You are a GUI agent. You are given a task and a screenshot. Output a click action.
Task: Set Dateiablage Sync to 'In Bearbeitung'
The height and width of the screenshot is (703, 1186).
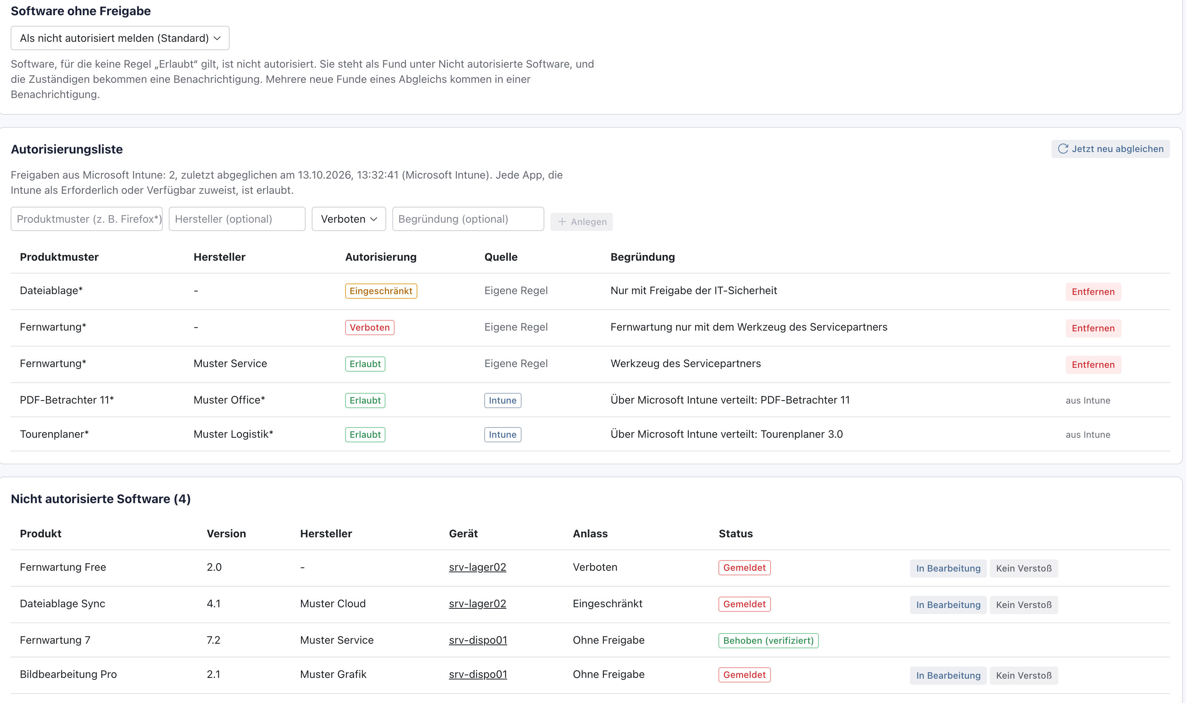(948, 605)
